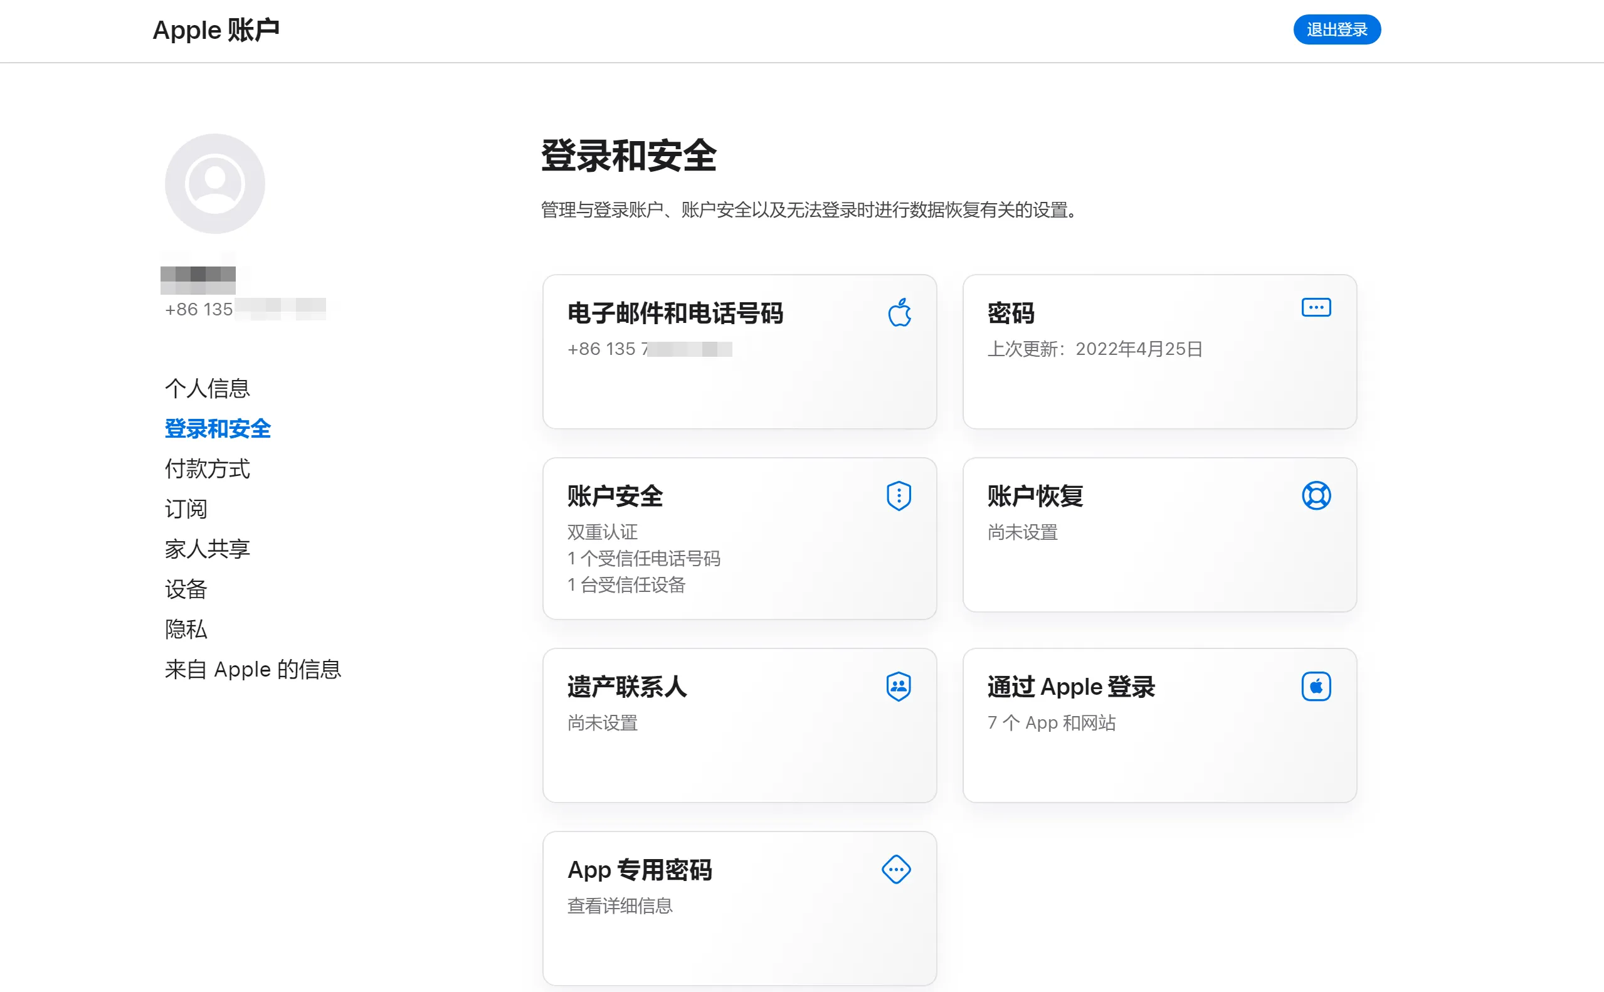
Task: Go to 付款方式 in the sidebar
Action: [208, 469]
